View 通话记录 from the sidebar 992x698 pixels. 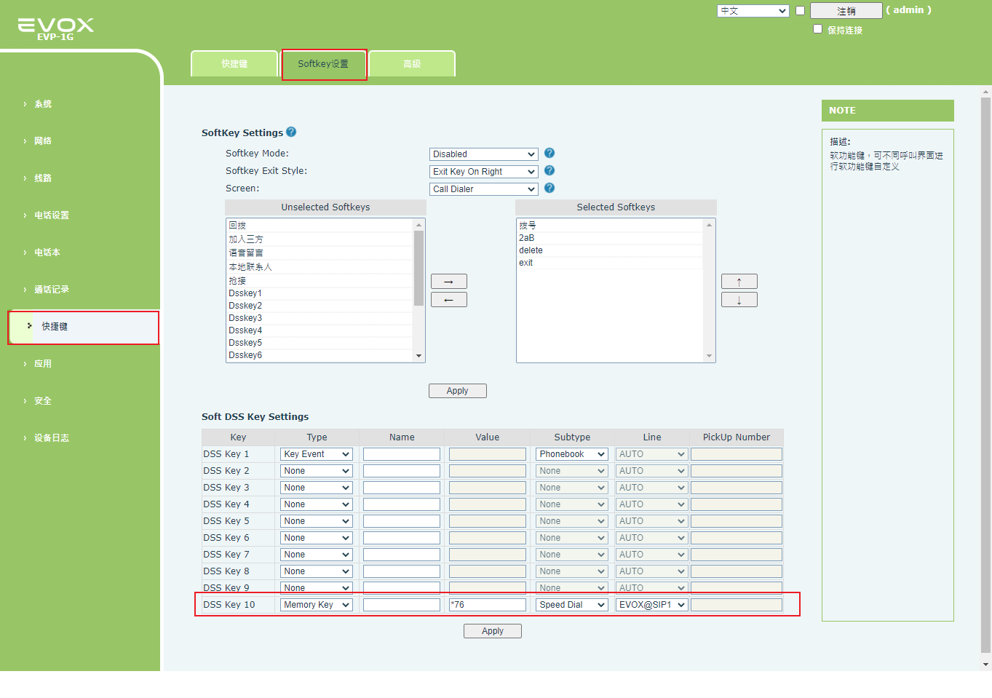coord(51,290)
